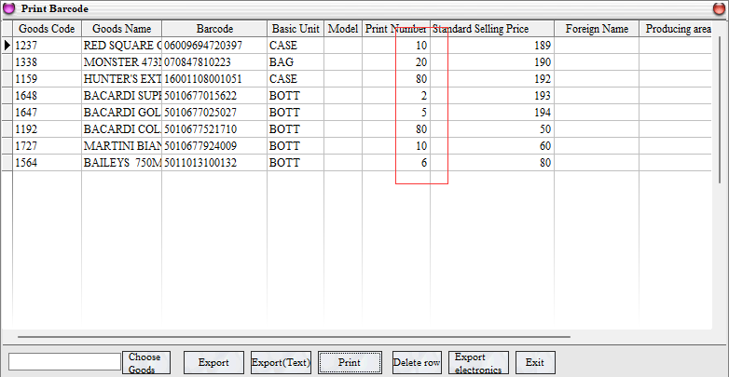Click the Goods Code column header
The width and height of the screenshot is (729, 377).
[47, 29]
